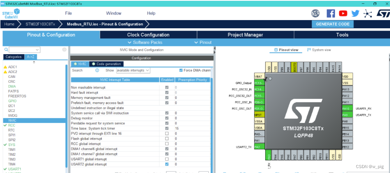The width and height of the screenshot is (390, 173).
Task: Select DMA in peripheral list
Action: (12, 86)
